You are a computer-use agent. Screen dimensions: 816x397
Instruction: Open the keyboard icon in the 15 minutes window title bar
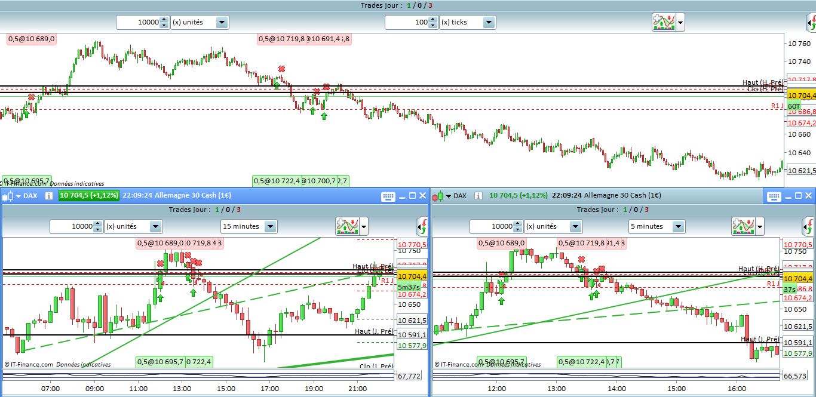click(x=388, y=196)
